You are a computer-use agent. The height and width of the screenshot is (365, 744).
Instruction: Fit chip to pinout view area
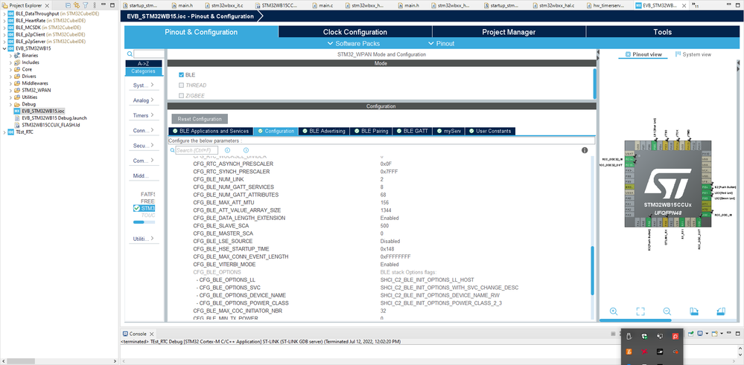pos(640,311)
